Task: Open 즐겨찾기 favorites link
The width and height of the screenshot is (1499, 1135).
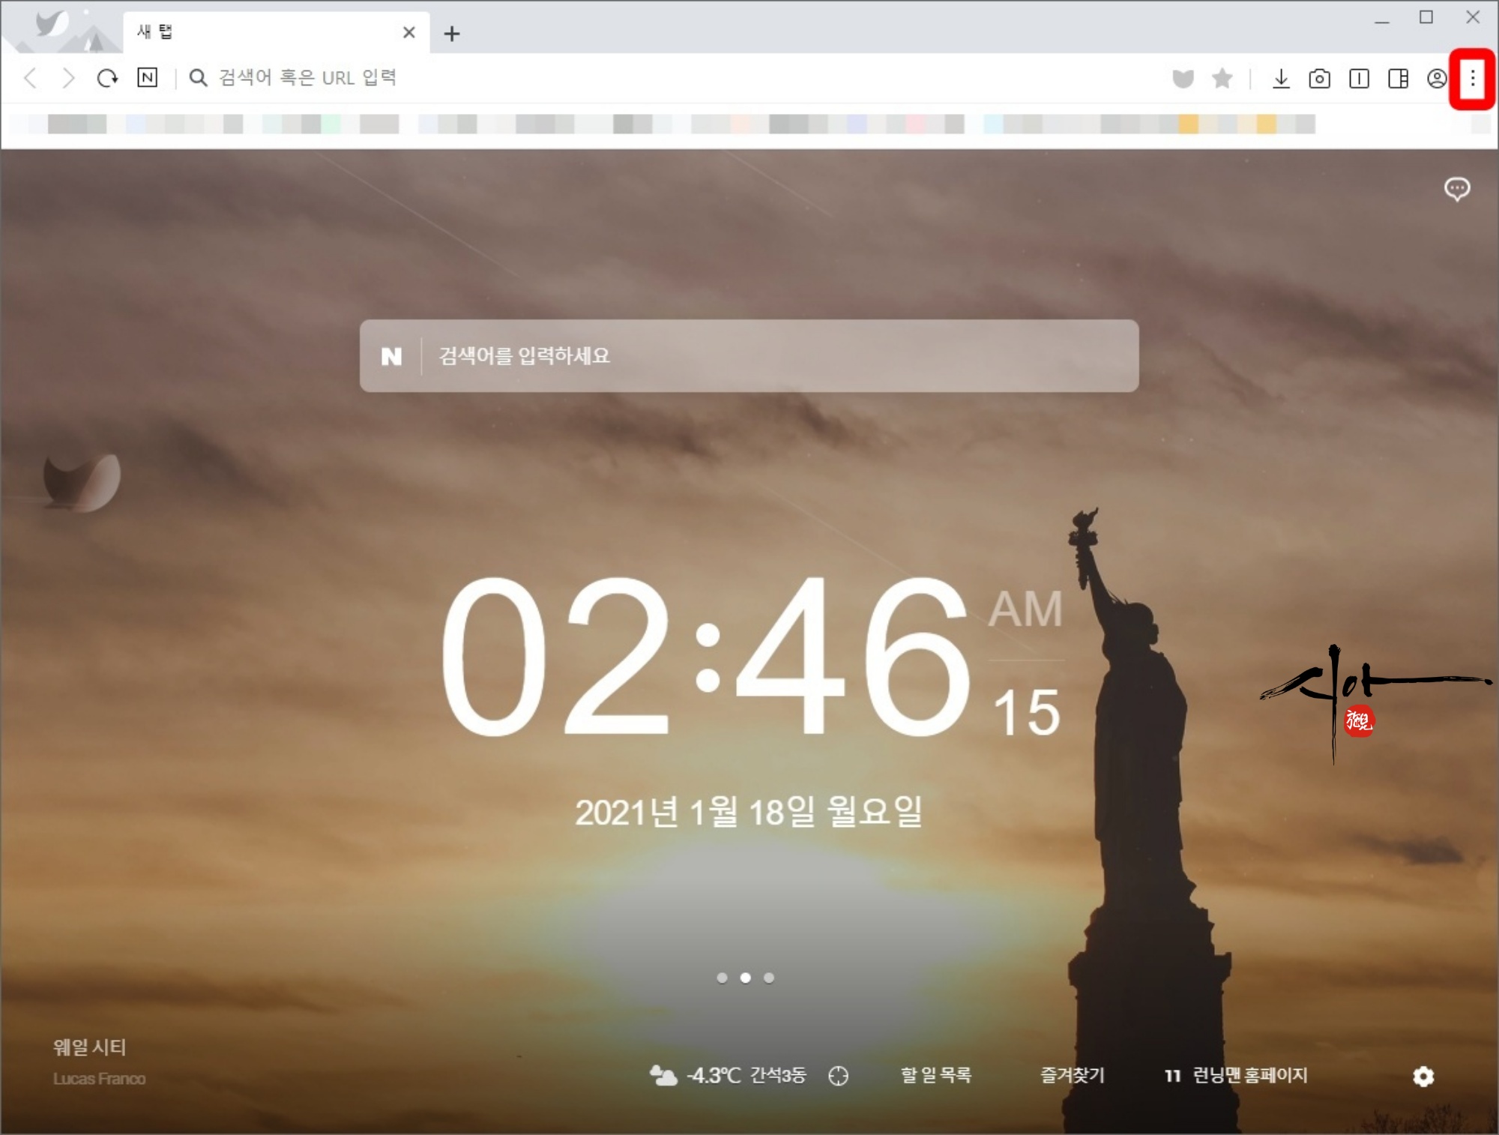Action: coord(1072,1075)
